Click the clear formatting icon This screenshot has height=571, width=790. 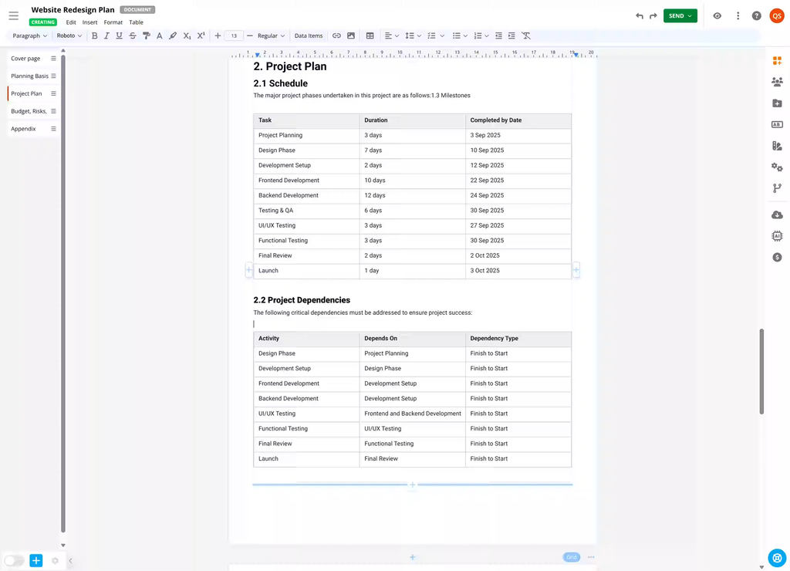click(x=526, y=36)
